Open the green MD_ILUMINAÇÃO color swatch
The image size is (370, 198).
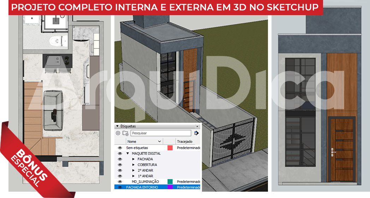[x=170, y=181]
